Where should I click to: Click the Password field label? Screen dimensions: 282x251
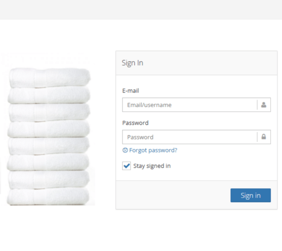(135, 123)
